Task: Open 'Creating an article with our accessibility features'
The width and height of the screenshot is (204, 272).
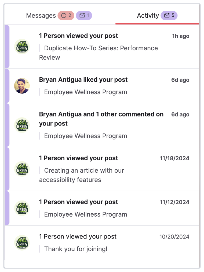Action: (x=81, y=175)
